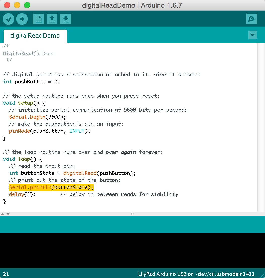The width and height of the screenshot is (265, 278).
Task: Click inside the black console output area
Action: coord(132,250)
